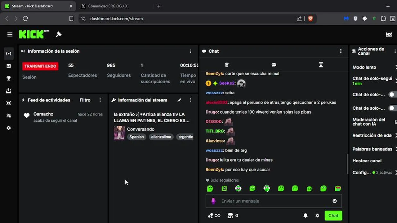This screenshot has height=223, width=397.
Task: Insert the first green emote
Action: pyautogui.click(x=210, y=188)
